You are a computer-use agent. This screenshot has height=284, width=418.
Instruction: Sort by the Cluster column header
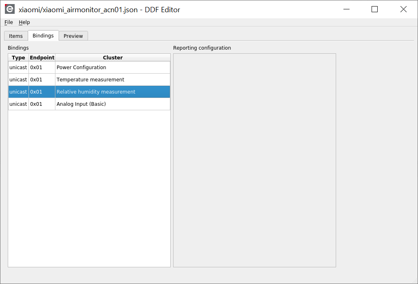click(112, 58)
